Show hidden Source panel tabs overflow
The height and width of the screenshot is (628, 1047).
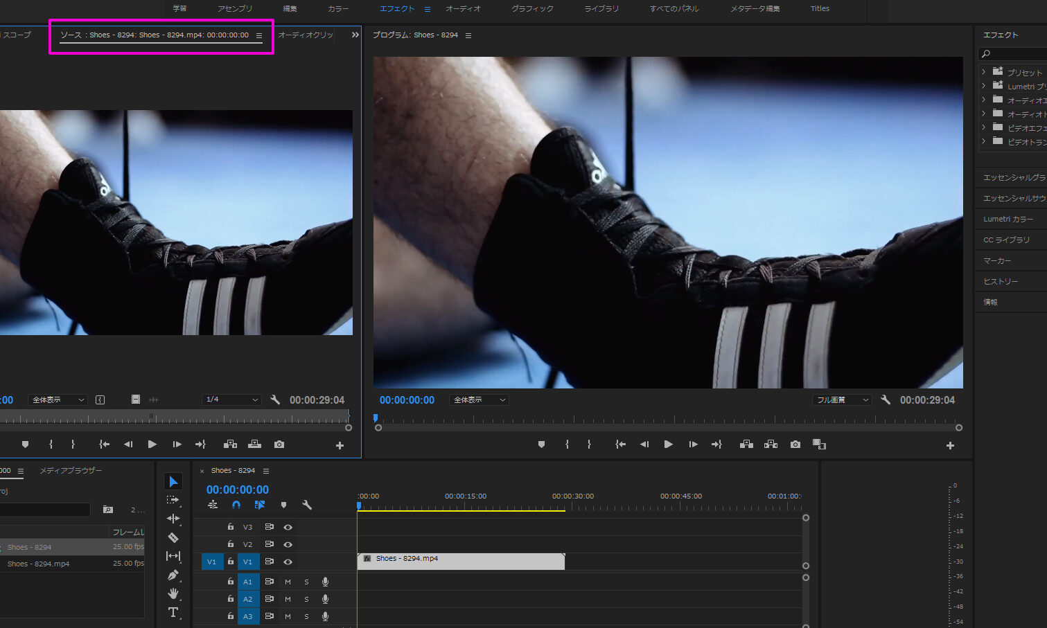click(355, 35)
